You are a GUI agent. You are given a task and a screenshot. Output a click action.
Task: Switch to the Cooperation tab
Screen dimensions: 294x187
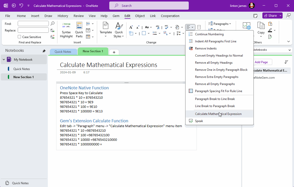coord(170,16)
